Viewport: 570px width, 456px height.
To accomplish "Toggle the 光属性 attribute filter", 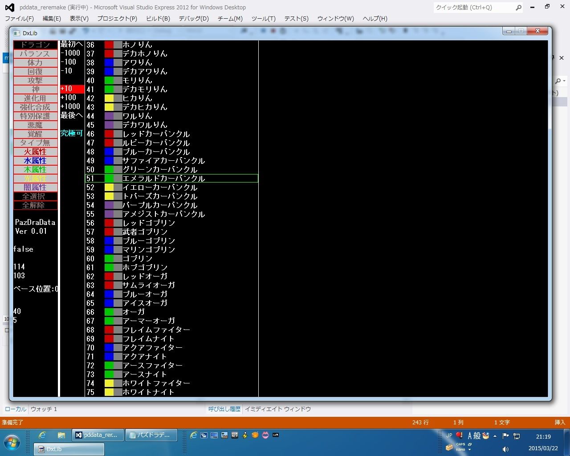I will [35, 179].
